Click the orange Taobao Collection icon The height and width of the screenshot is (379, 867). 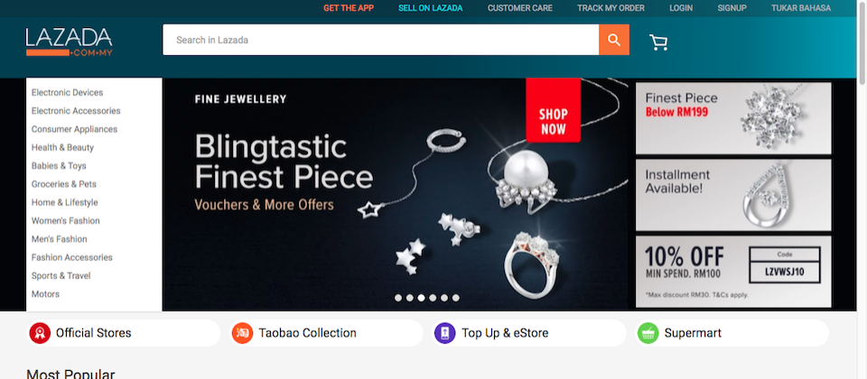[242, 333]
